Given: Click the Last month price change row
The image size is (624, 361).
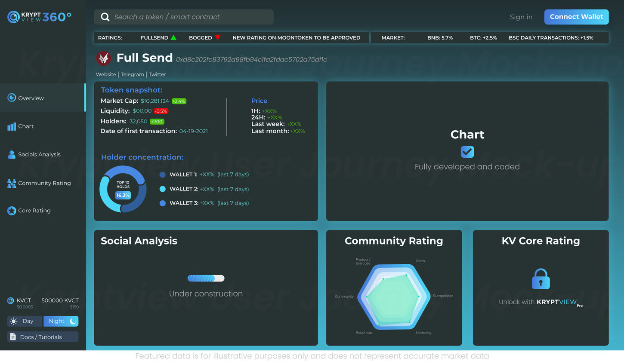Looking at the screenshot, I should pyautogui.click(x=278, y=131).
